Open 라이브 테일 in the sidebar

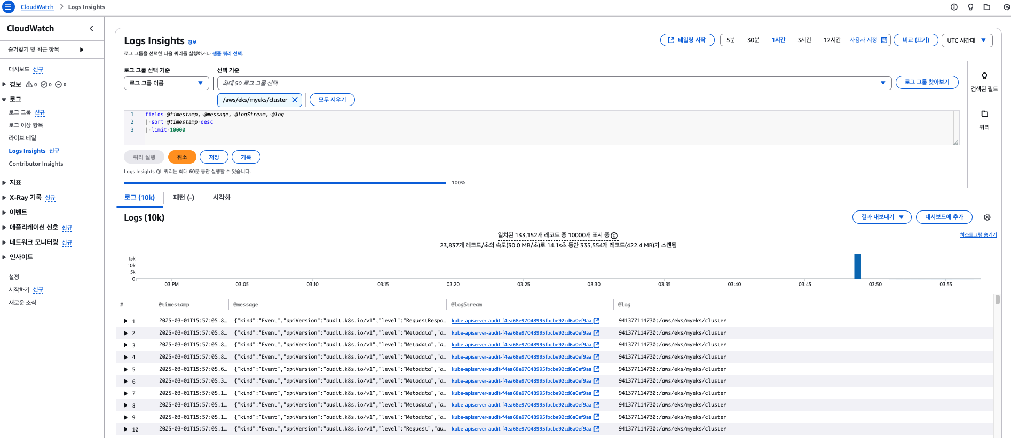tap(22, 138)
